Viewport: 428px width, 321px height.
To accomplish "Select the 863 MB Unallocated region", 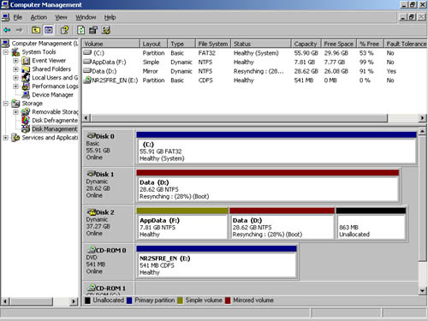I will point(371,223).
